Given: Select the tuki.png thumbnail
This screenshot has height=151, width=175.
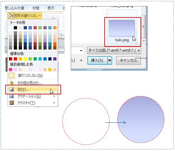Looking at the screenshot, I should pyautogui.click(x=122, y=28).
